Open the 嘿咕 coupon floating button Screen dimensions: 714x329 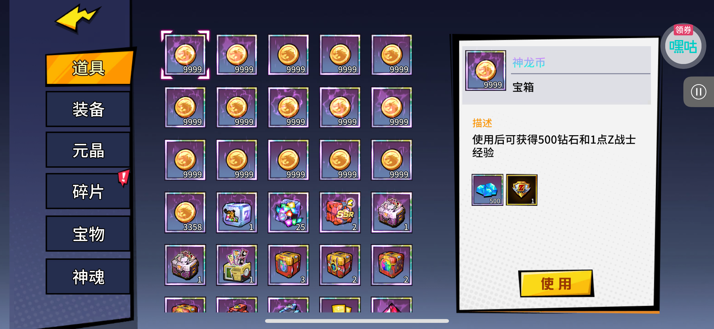(x=683, y=46)
